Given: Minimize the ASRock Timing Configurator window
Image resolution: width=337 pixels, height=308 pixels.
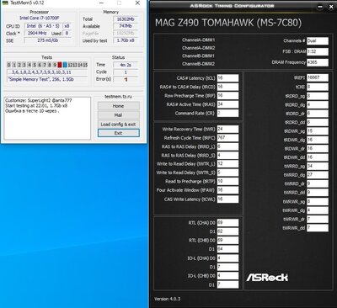Looking at the screenshot, I should tap(320, 7).
